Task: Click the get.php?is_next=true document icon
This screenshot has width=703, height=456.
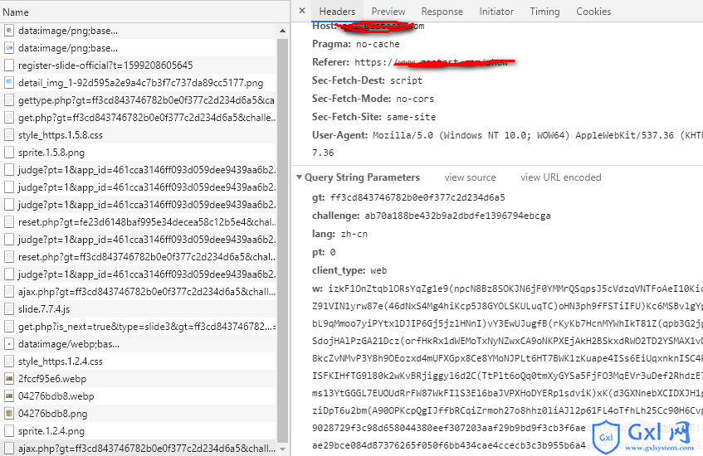Action: 8,327
